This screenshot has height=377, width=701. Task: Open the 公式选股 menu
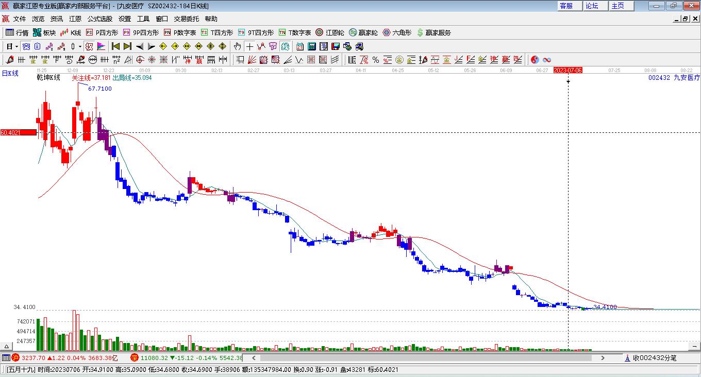click(x=99, y=19)
